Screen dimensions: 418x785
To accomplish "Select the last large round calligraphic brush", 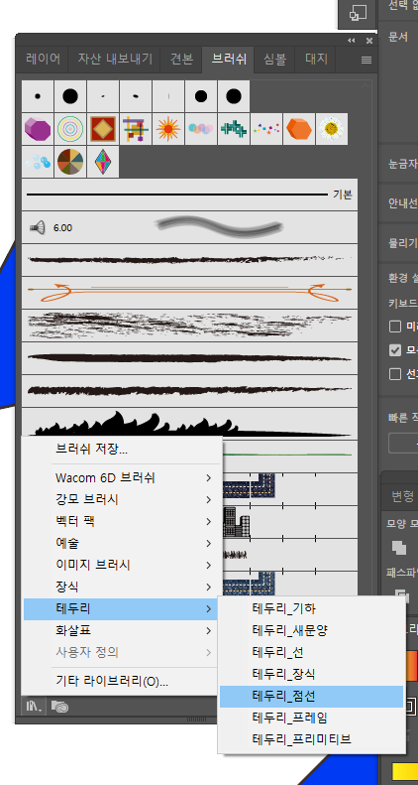I will [x=233, y=96].
